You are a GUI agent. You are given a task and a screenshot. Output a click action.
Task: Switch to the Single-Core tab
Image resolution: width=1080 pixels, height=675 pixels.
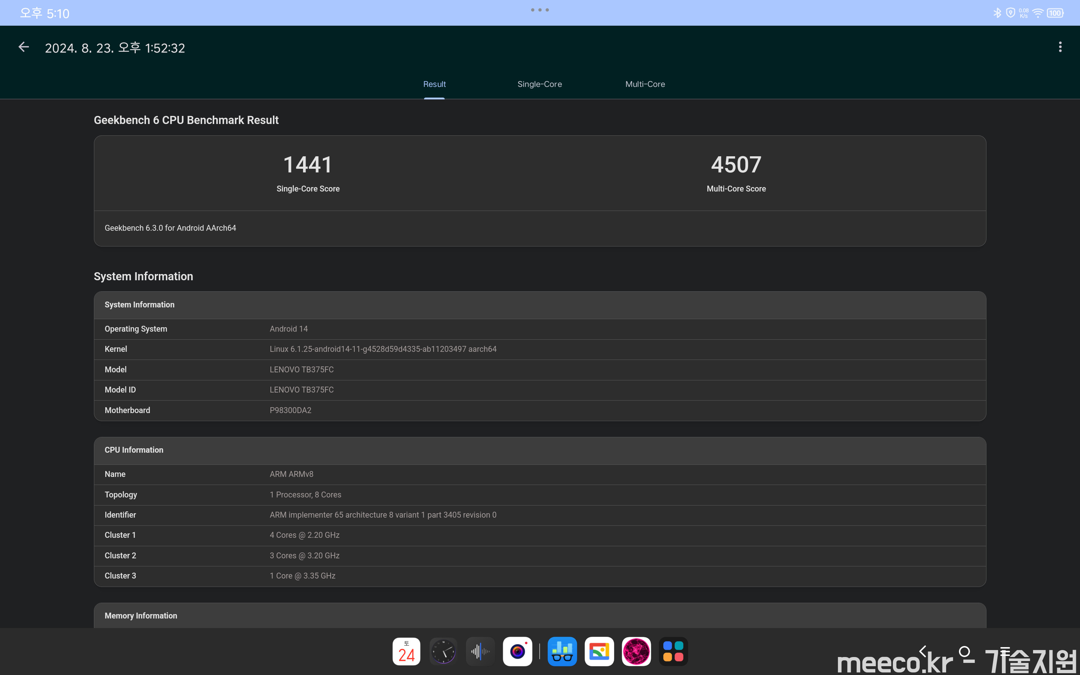[540, 84]
